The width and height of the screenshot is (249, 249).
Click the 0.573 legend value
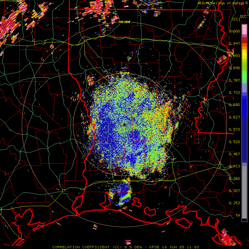point(234,129)
